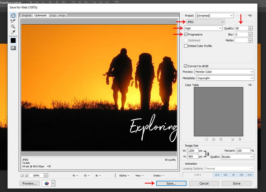Click the "60 quality" label under preview

(x=170, y=160)
